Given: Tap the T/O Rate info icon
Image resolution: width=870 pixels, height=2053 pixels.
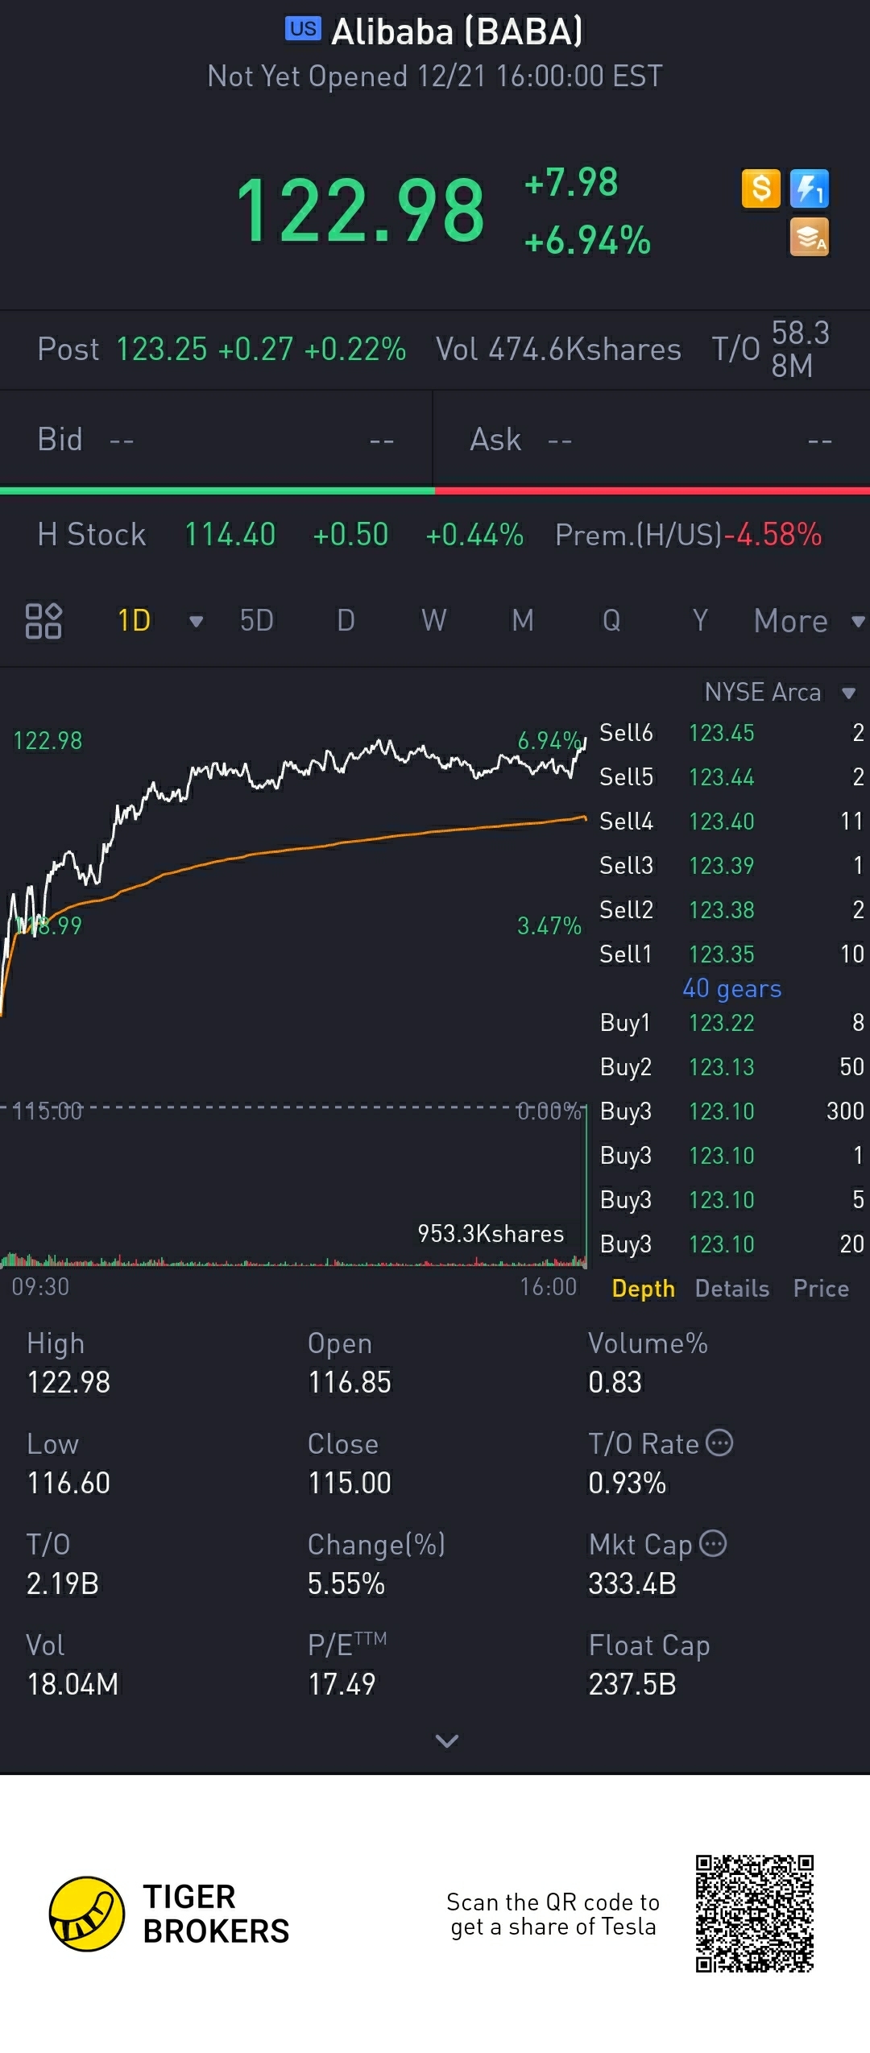Looking at the screenshot, I should pyautogui.click(x=719, y=1442).
